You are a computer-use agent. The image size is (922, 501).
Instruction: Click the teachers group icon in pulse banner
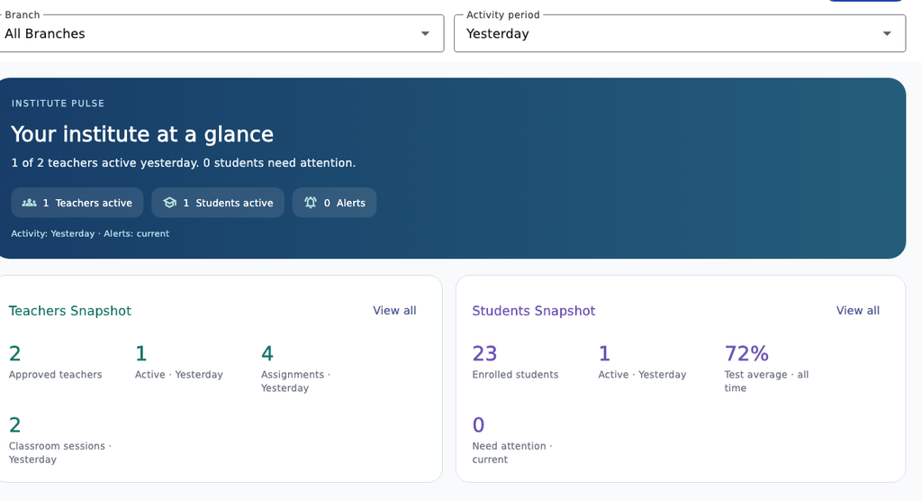(29, 203)
